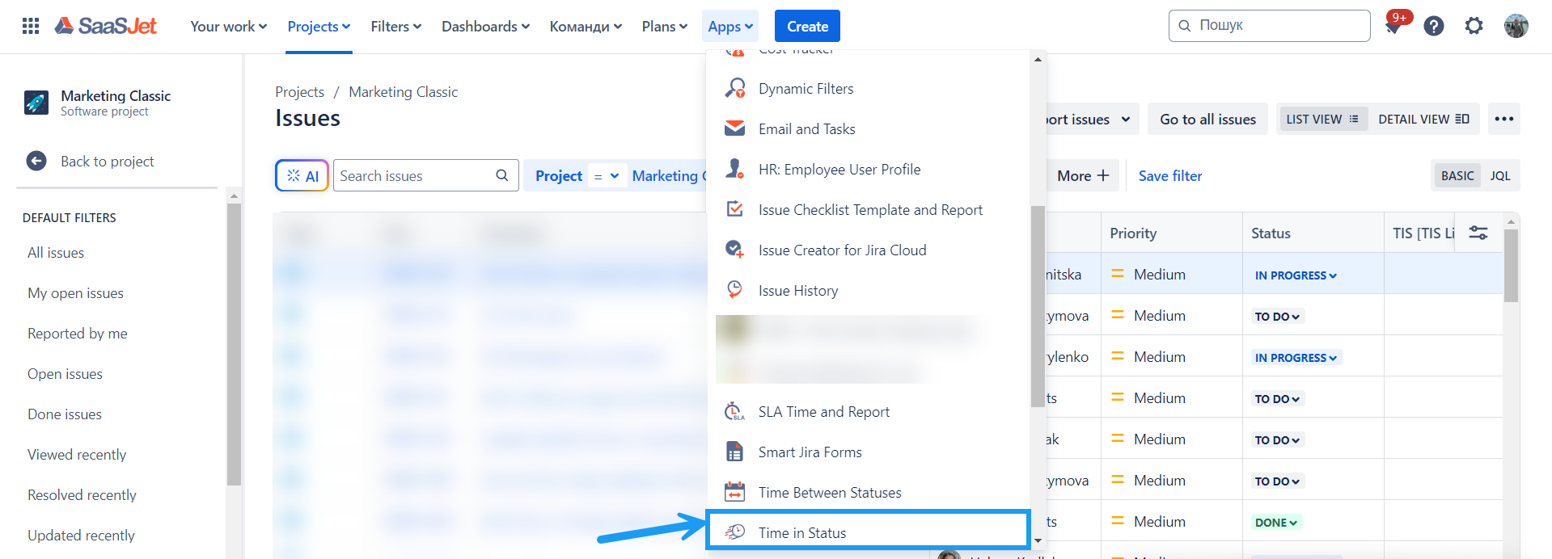
Task: Select Time in Status app
Action: pos(868,531)
